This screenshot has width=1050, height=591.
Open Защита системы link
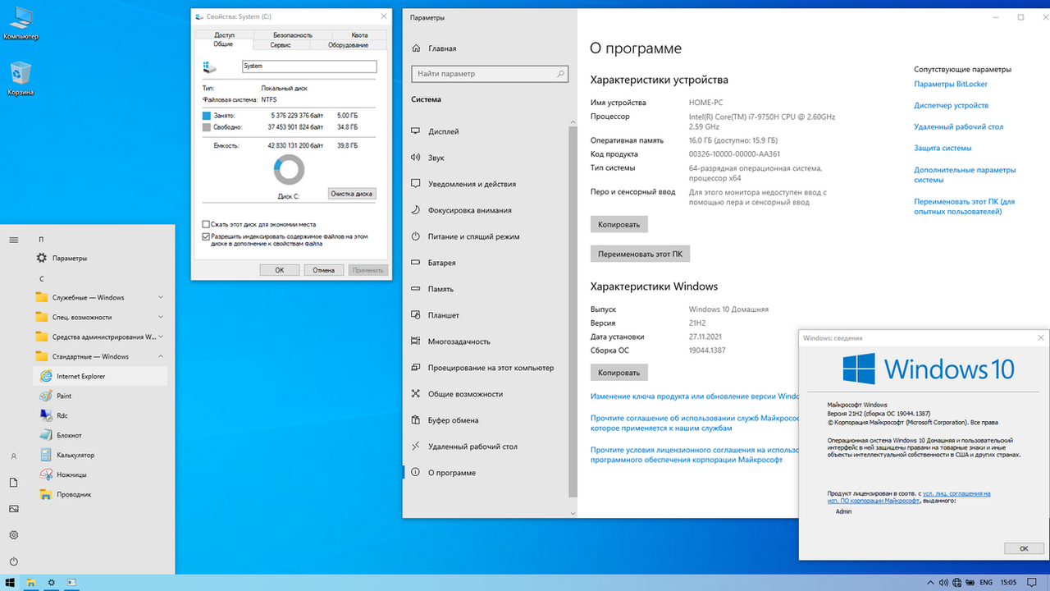tap(943, 149)
